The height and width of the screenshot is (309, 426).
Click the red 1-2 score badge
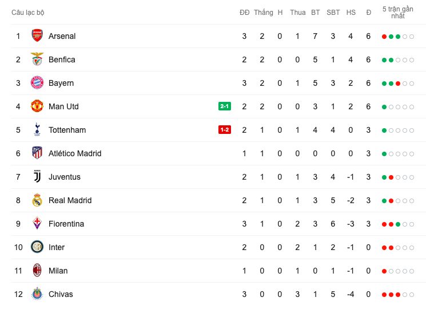pos(224,130)
